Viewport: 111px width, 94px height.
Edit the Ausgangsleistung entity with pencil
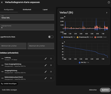46,72
